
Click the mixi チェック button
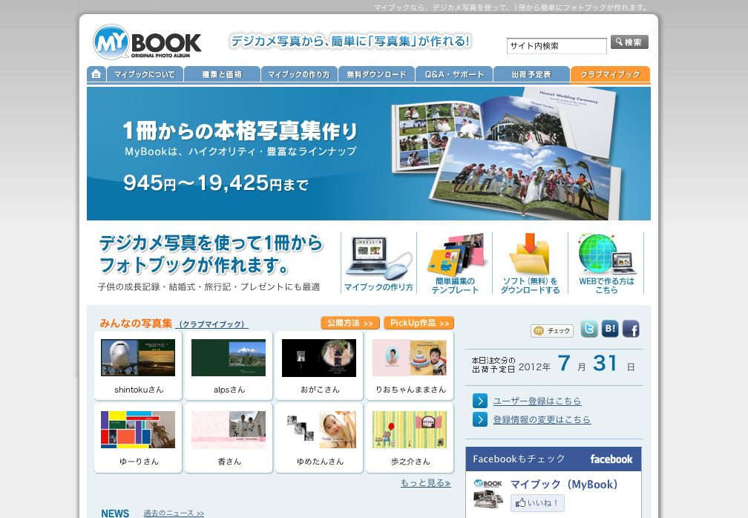[552, 331]
